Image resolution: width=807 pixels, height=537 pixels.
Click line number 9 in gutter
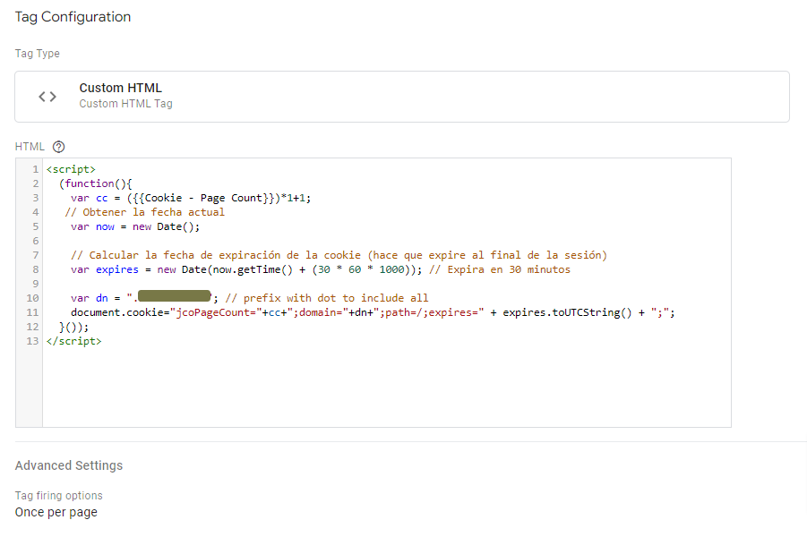(x=36, y=284)
